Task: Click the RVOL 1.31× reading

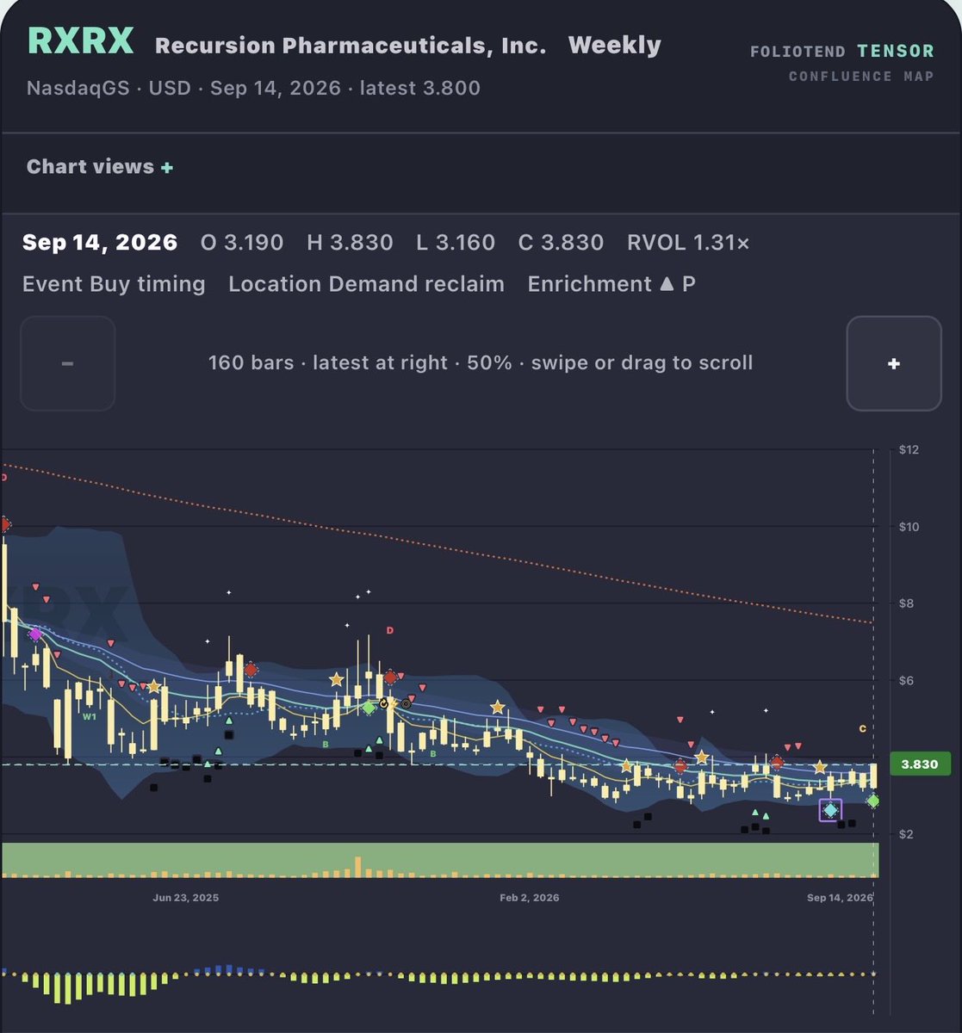Action: tap(689, 243)
